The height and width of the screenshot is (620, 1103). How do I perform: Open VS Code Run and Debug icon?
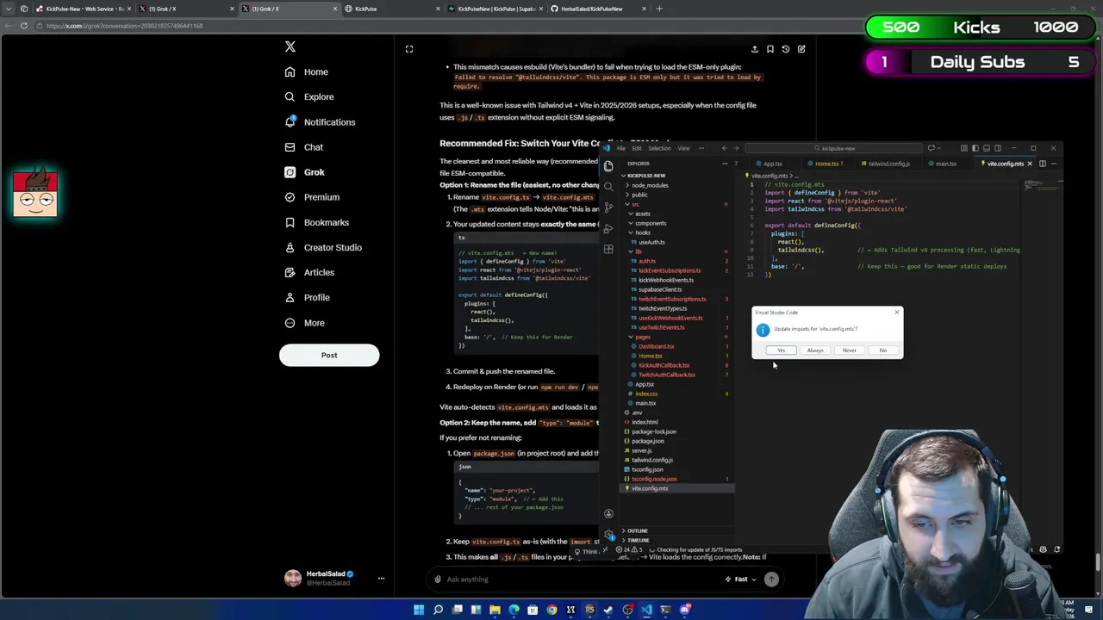coord(608,228)
